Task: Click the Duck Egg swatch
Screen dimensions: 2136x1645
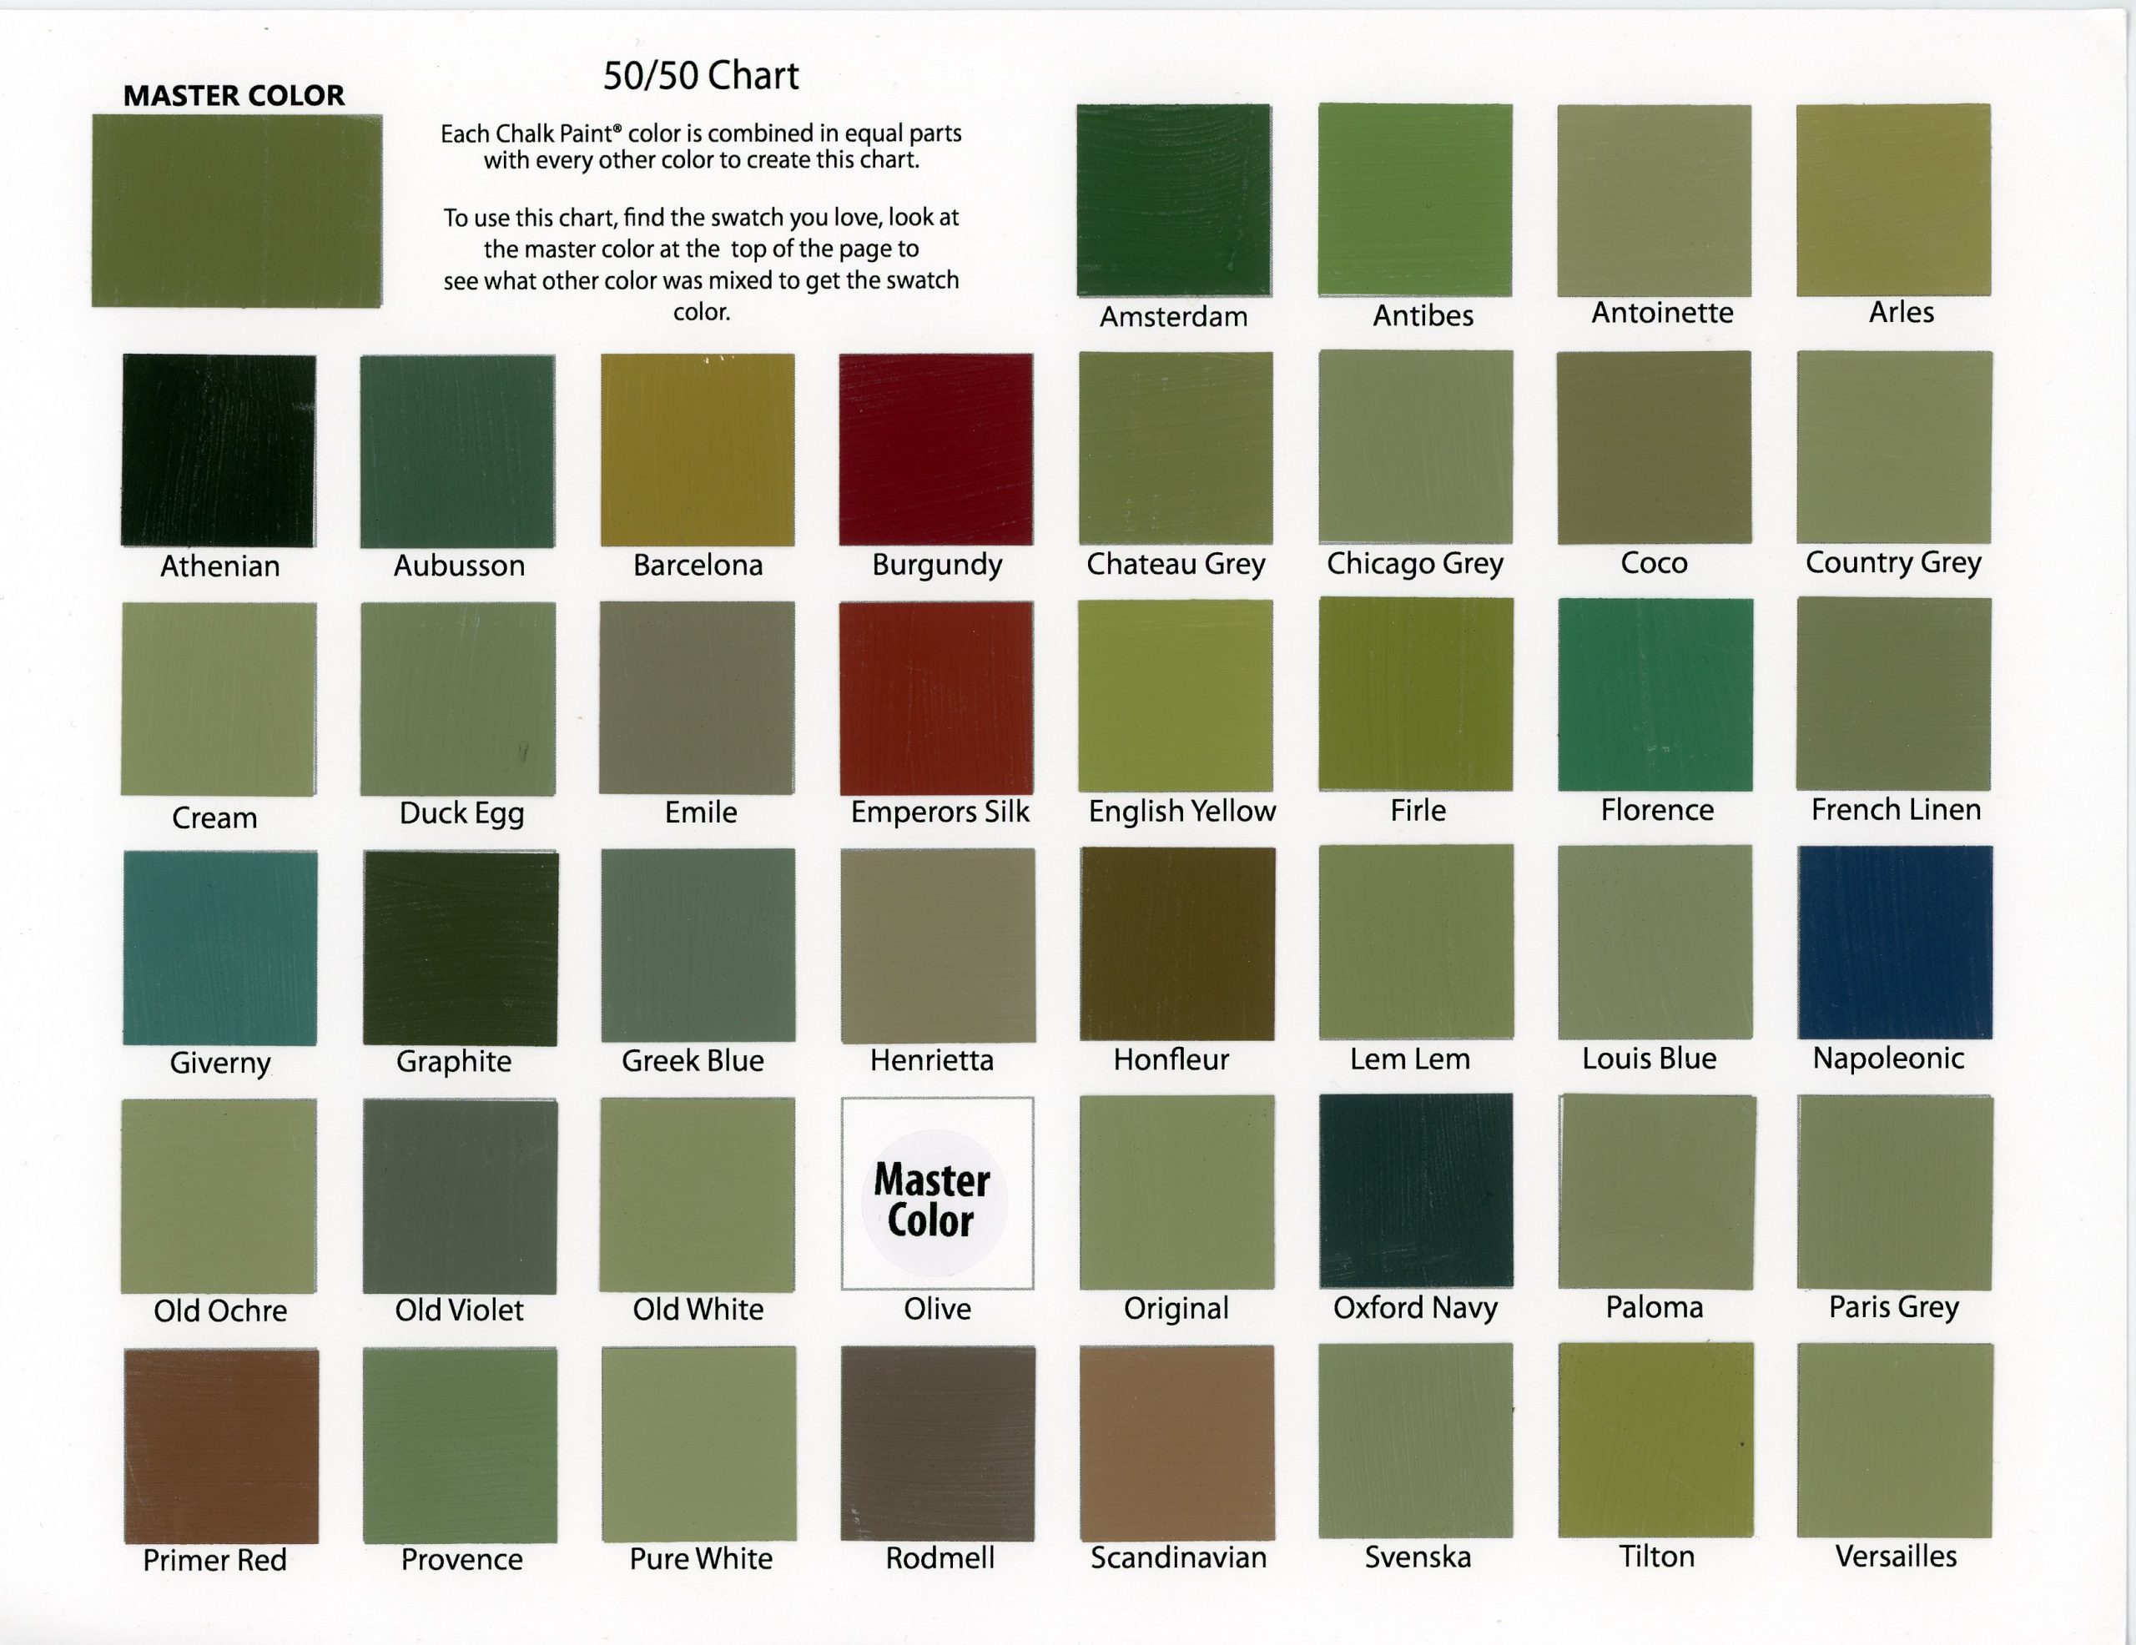Action: coord(458,698)
